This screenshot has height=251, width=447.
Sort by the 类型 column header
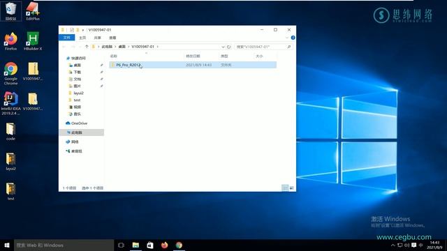click(x=224, y=56)
